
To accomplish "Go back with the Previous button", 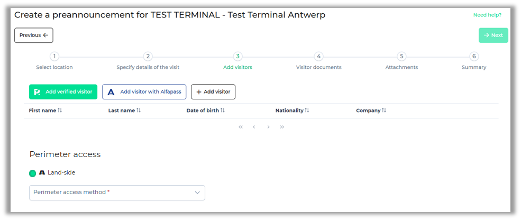I will (34, 35).
